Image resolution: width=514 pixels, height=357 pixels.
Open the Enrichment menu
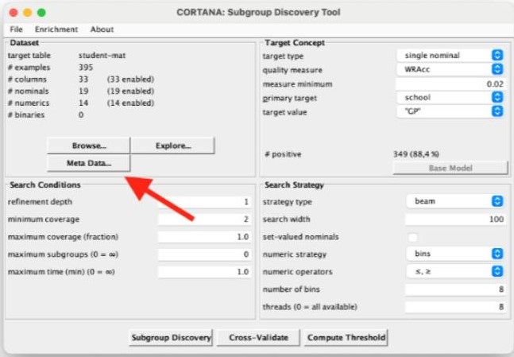click(x=56, y=29)
